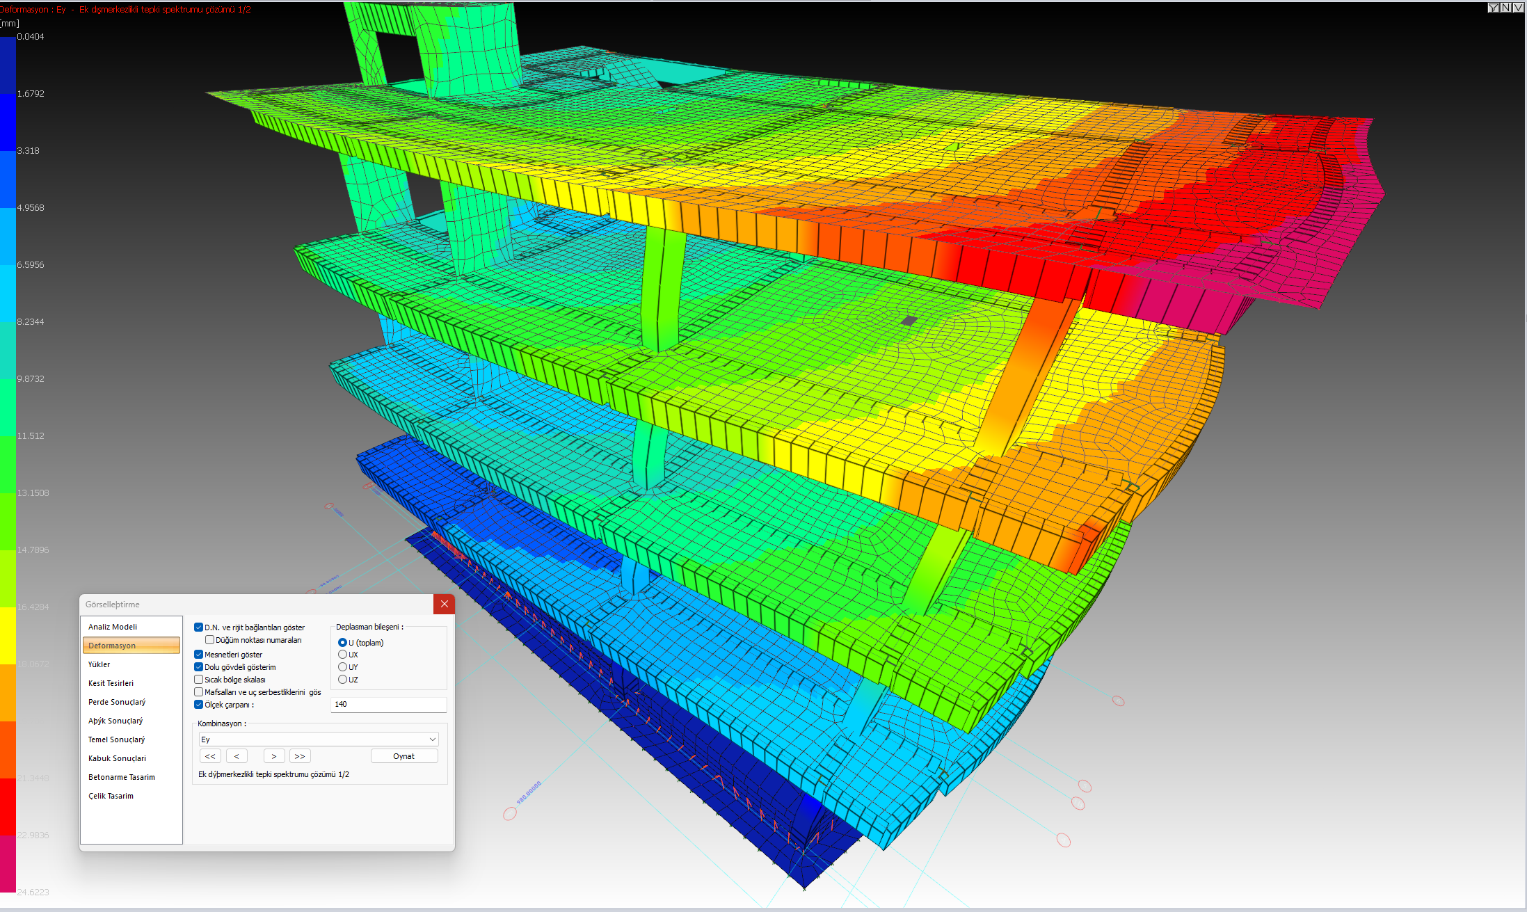This screenshot has width=1527, height=912.
Task: Click the legend value 8.2344
Action: (31, 322)
